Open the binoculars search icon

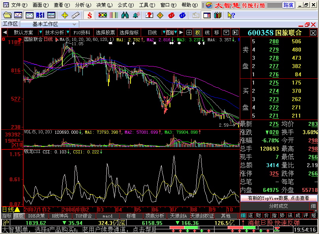(125, 15)
